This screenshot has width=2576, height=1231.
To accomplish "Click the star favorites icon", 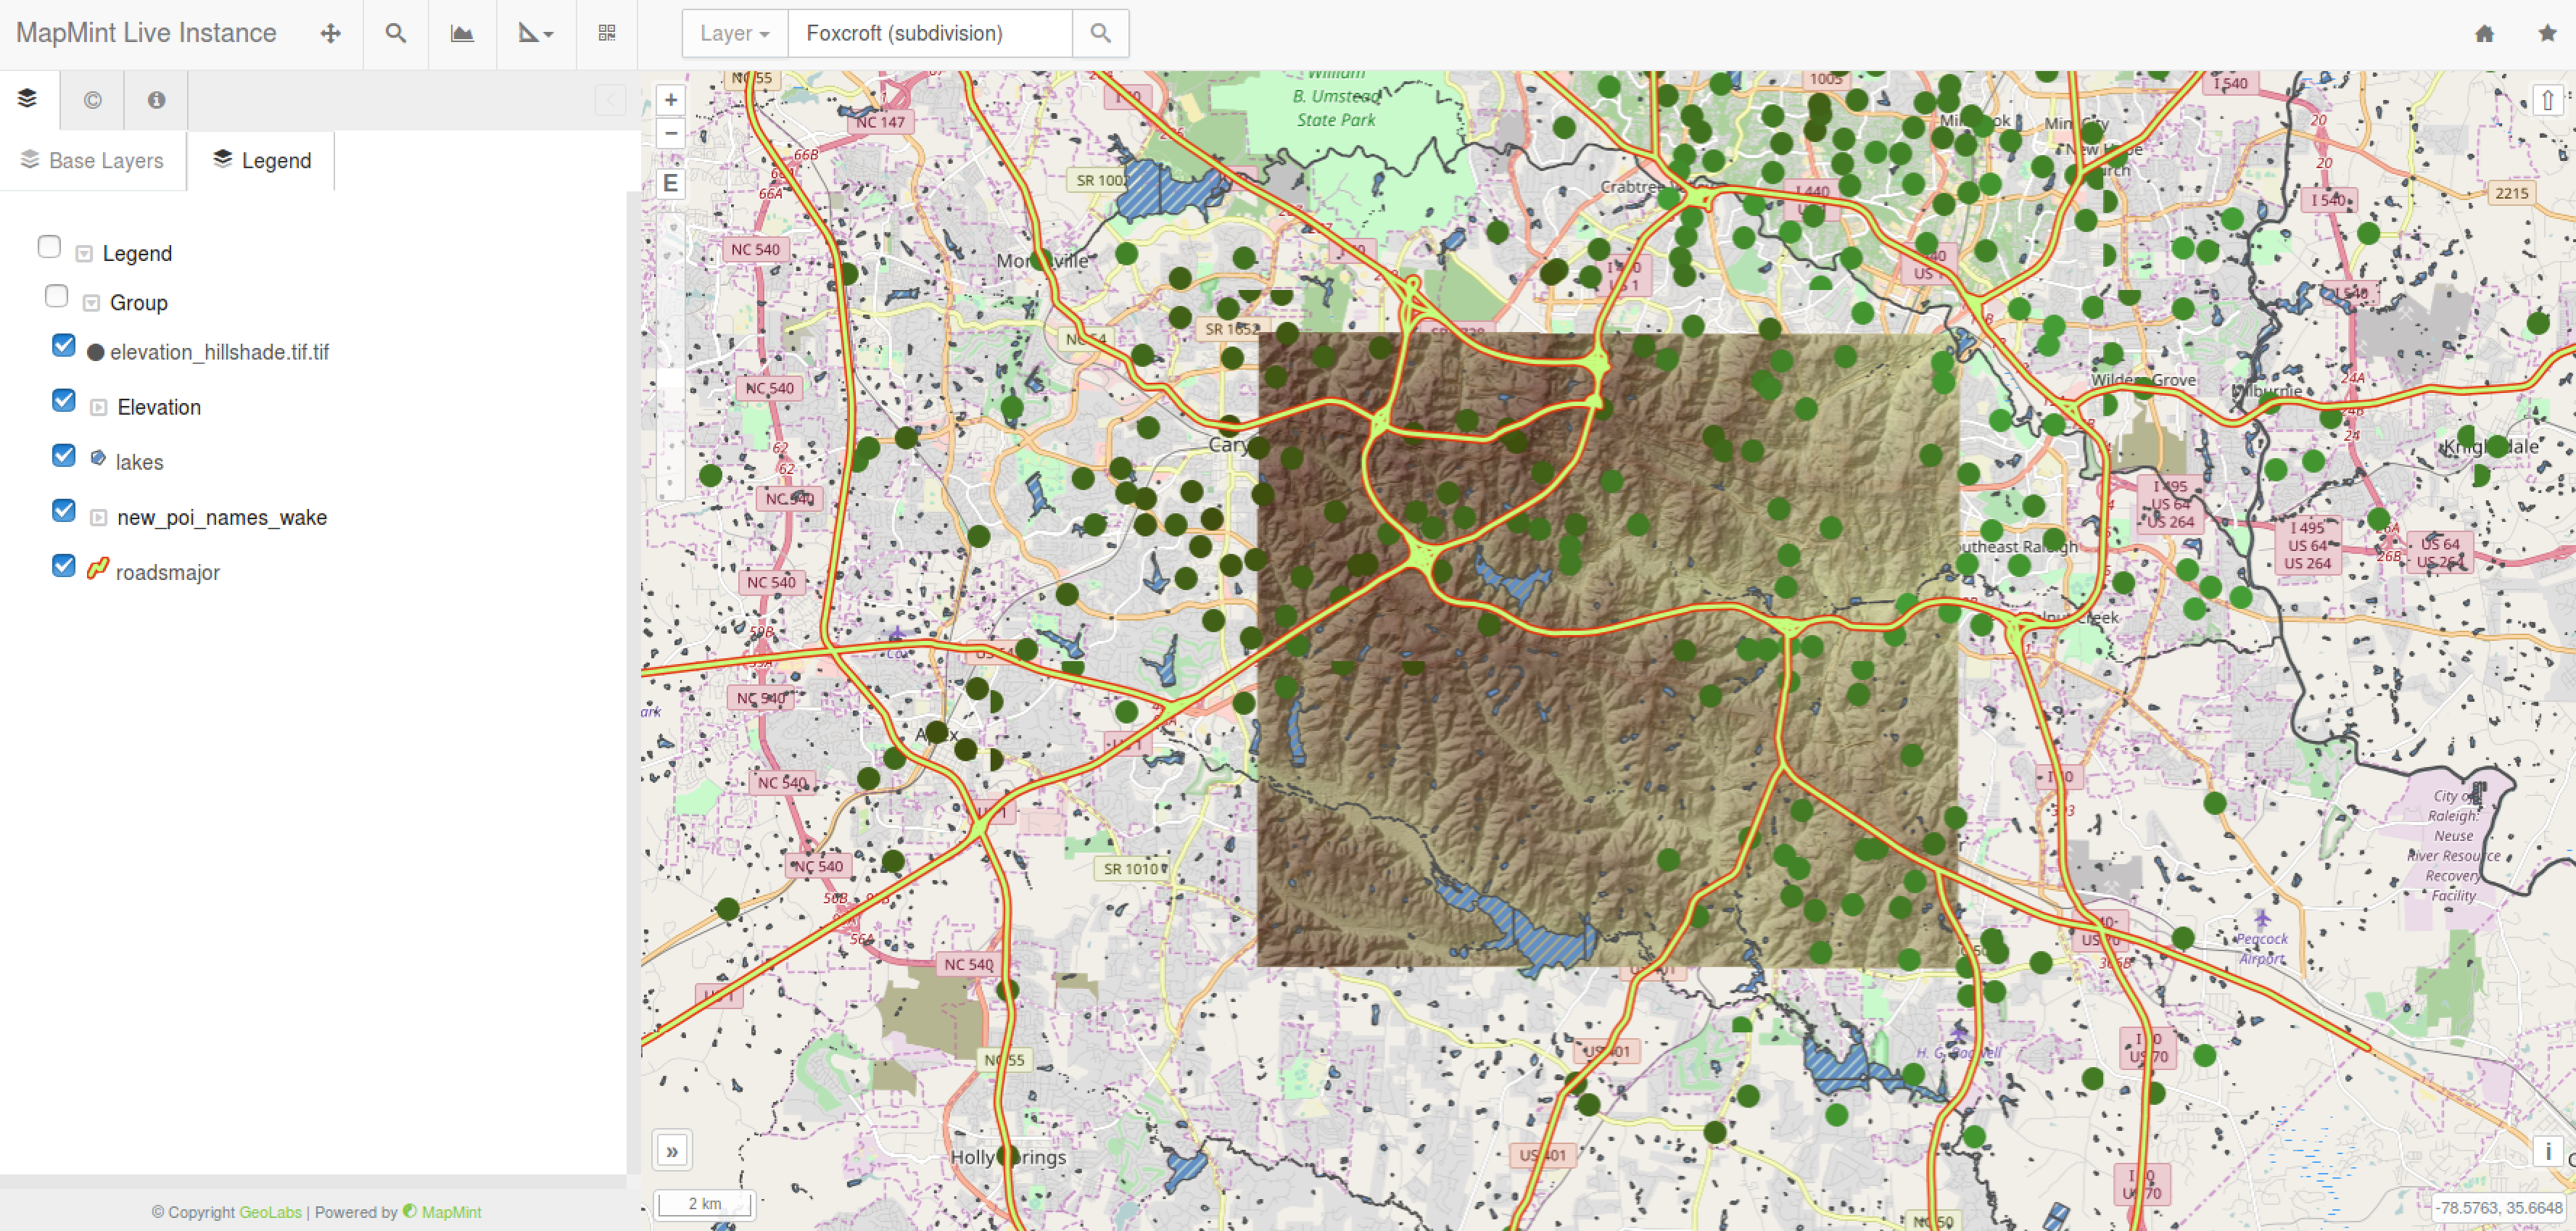I will click(2546, 34).
